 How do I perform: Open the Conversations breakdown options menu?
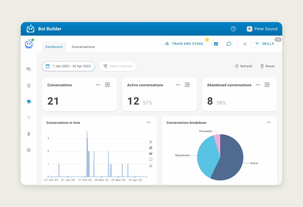coord(268,122)
